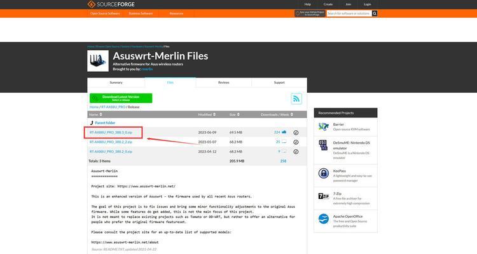477x254 pixels.
Task: Click the SourceForge logo
Action: tap(111, 4)
